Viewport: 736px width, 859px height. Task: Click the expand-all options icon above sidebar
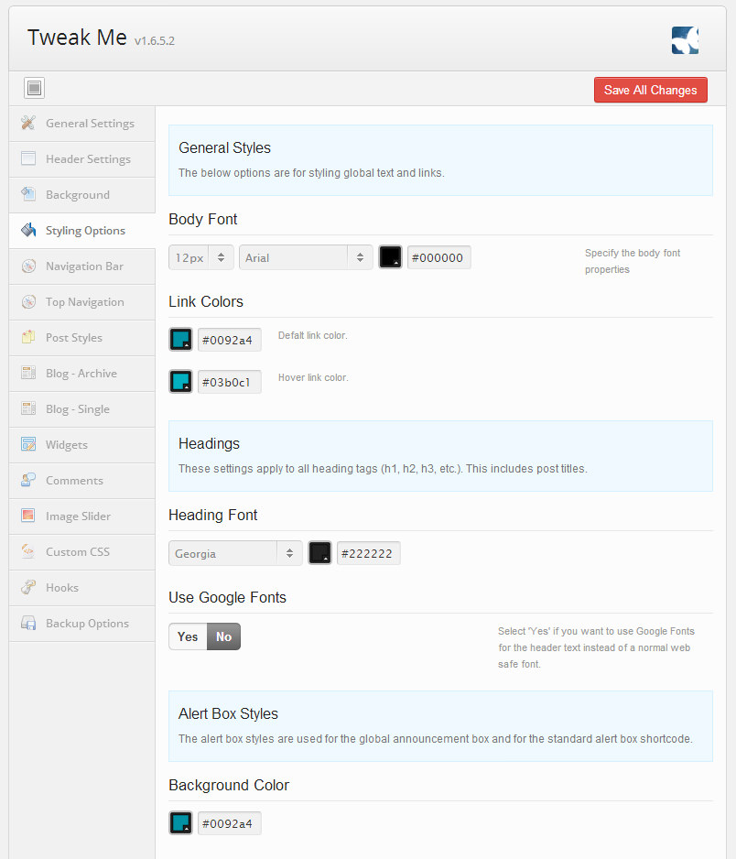tap(35, 89)
